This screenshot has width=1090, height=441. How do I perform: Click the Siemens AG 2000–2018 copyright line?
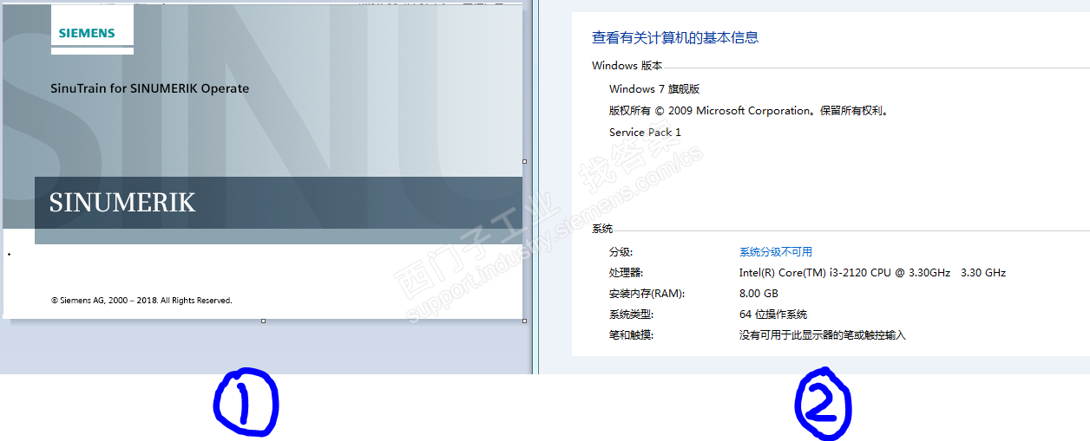141,301
